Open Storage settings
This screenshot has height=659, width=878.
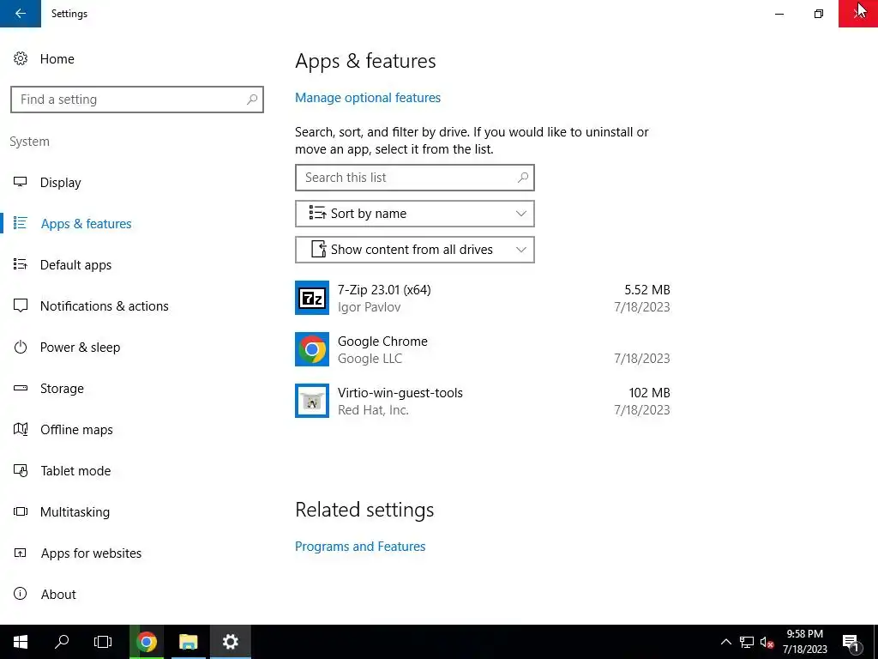62,389
